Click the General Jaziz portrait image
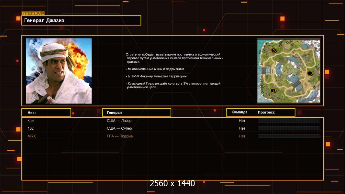The width and height of the screenshot is (345, 194). [59, 71]
